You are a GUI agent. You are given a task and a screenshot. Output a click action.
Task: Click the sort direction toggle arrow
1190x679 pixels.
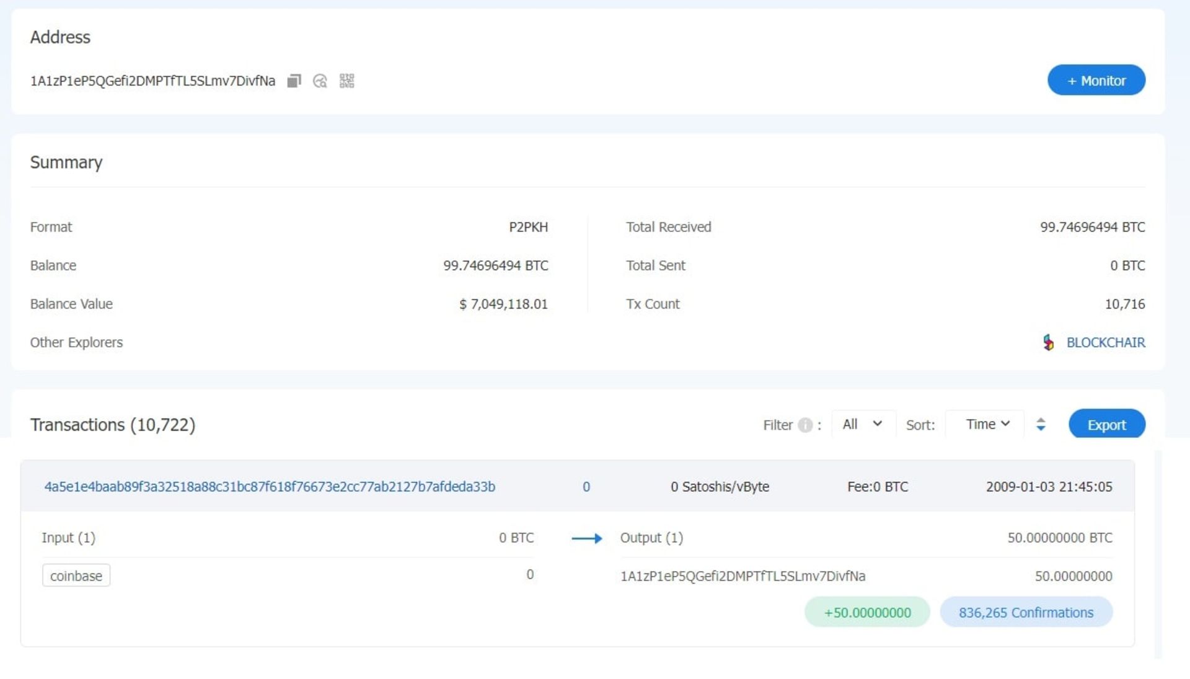pos(1041,424)
